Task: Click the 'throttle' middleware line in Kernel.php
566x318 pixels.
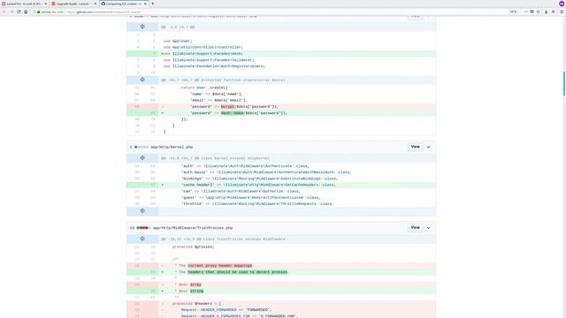Action: 281,204
